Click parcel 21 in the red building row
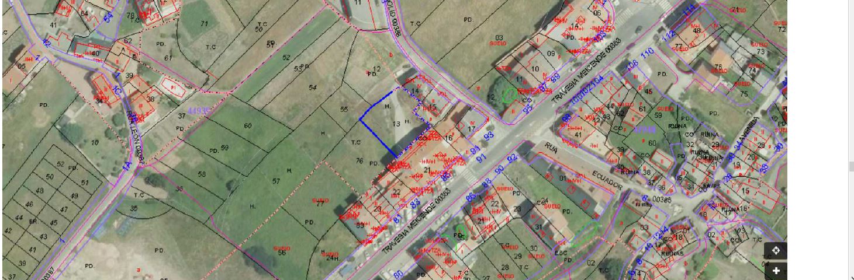Viewport: 854px width, 280px height. tap(427, 170)
